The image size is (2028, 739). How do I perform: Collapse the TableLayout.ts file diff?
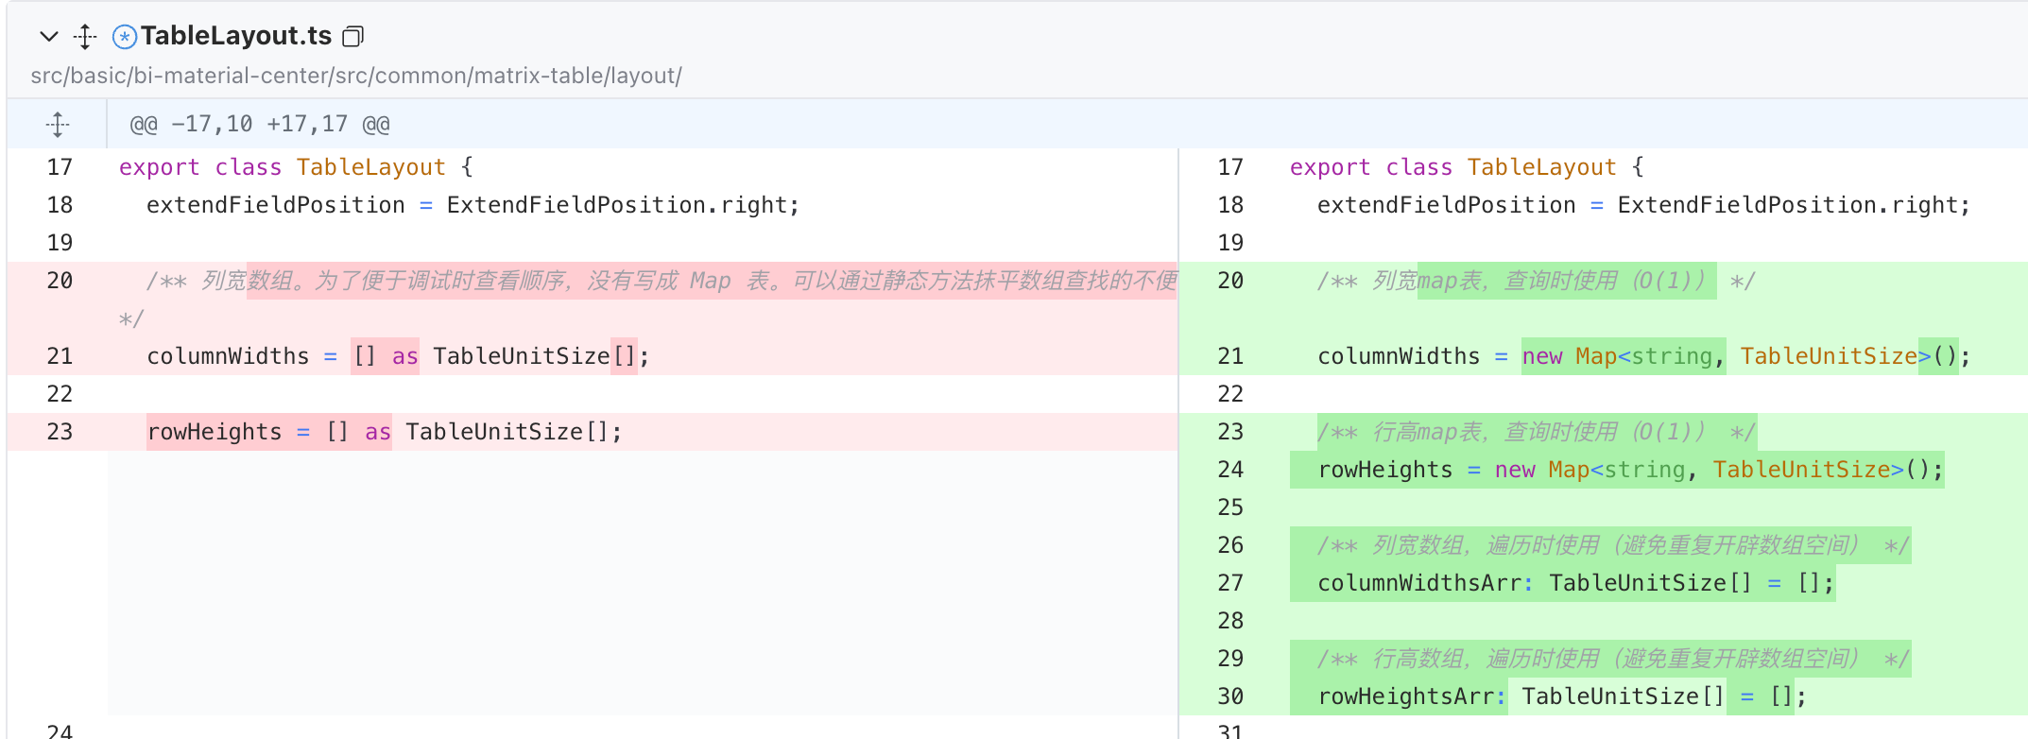tap(49, 37)
